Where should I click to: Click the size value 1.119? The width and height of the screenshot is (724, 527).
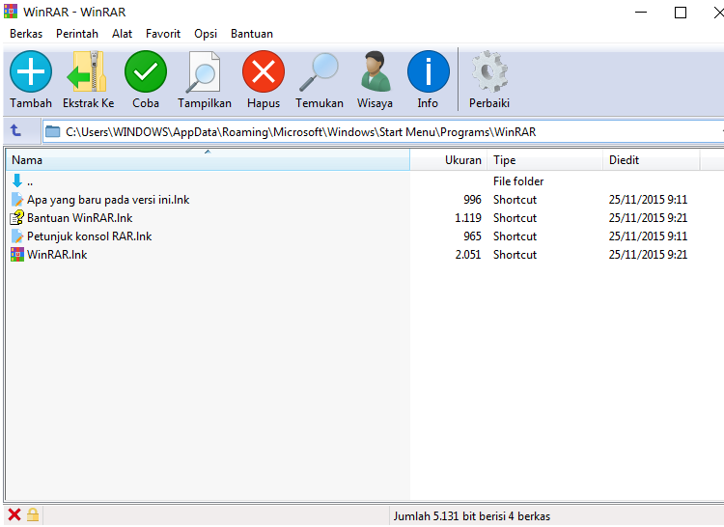point(468,218)
